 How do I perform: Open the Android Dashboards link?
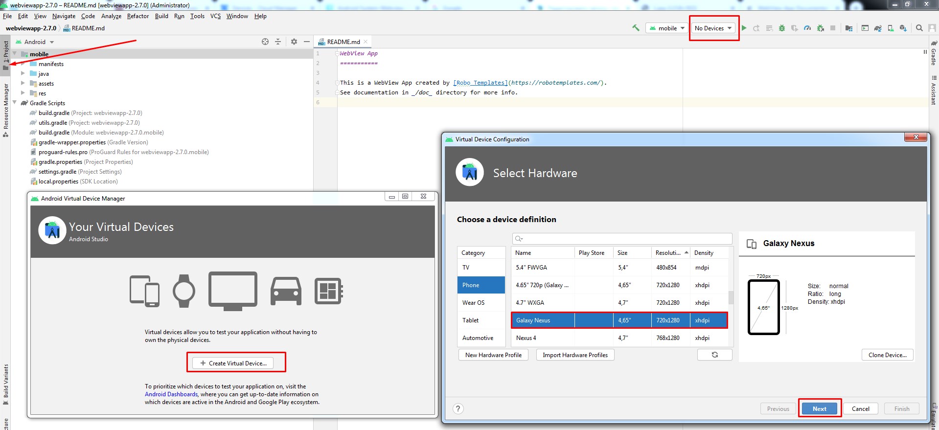click(171, 394)
